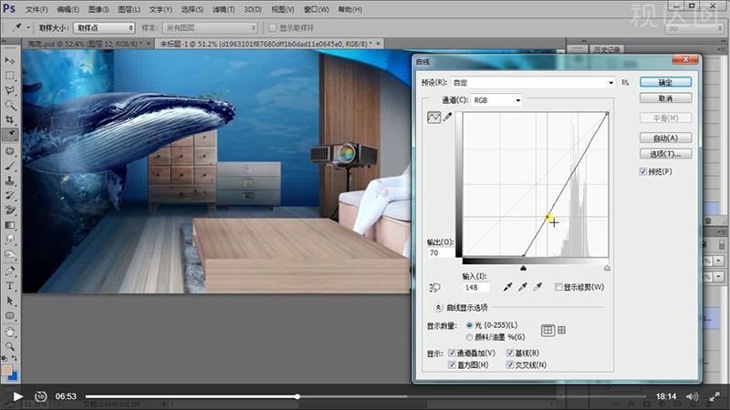Click the yellow curve control point
The image size is (730, 410).
coord(548,217)
